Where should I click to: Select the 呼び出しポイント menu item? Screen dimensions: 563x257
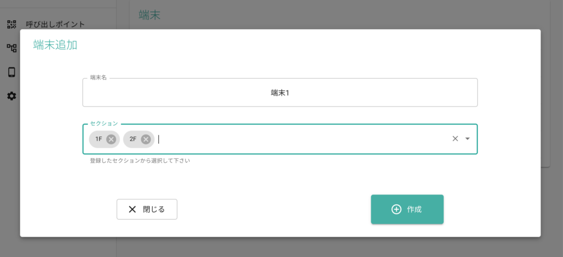(x=56, y=24)
